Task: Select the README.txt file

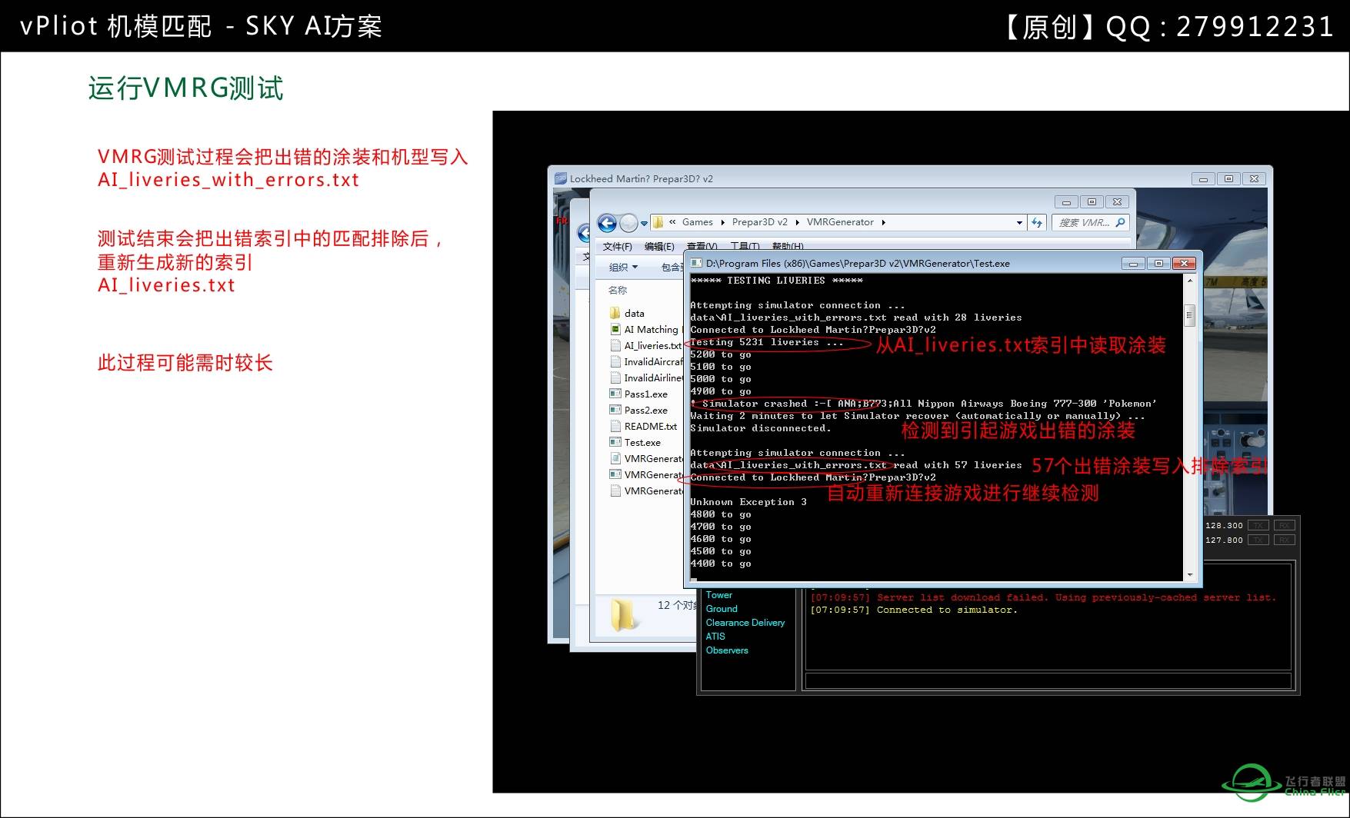Action: coord(643,427)
